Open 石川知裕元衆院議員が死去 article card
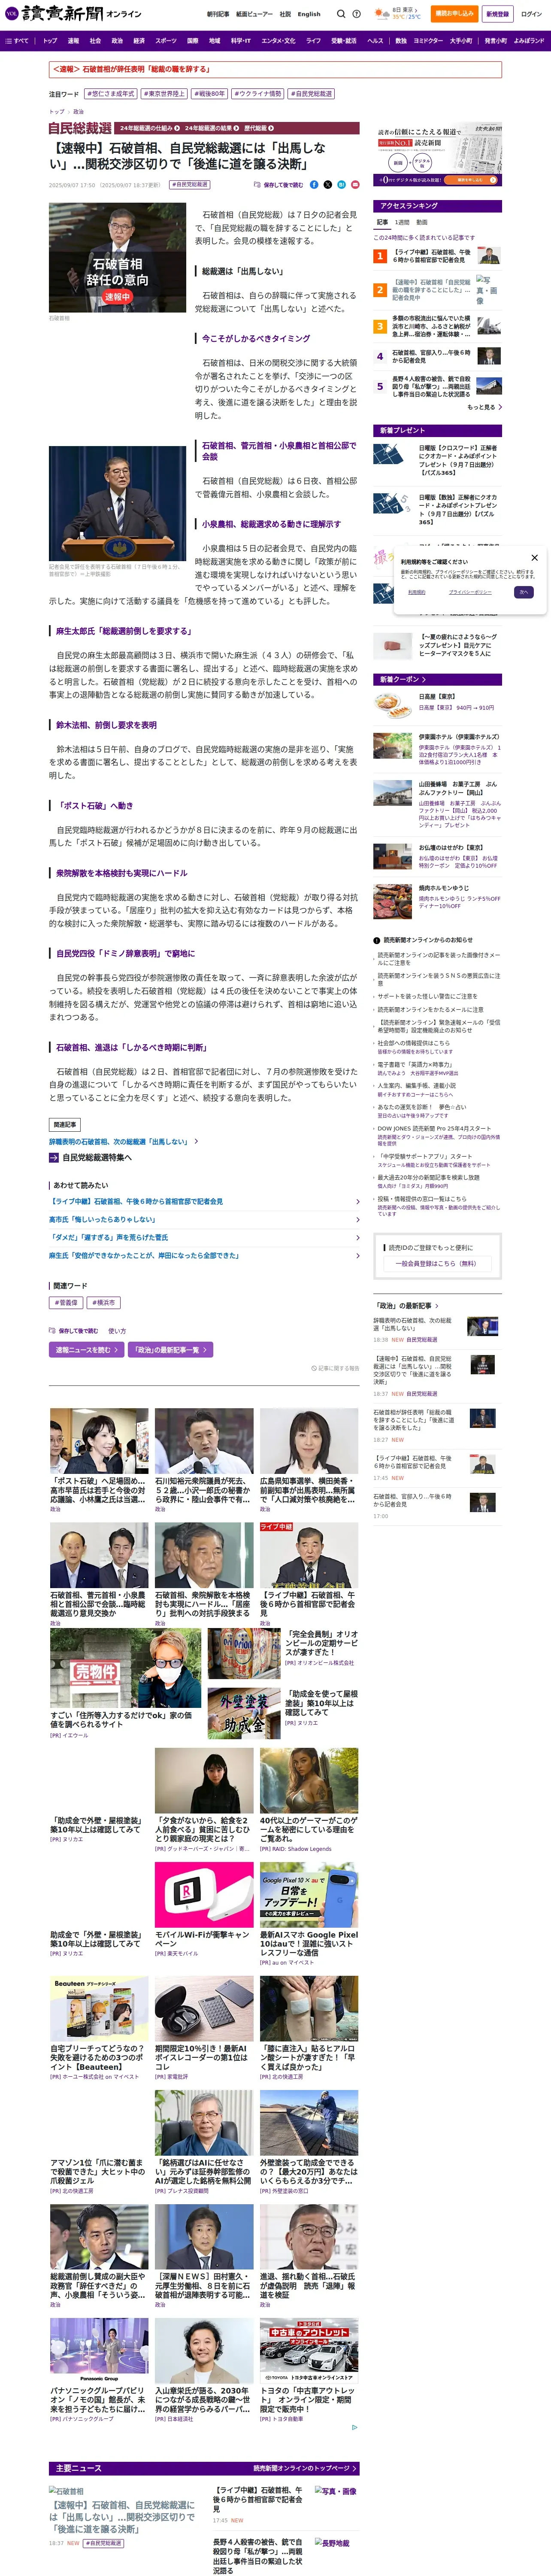This screenshot has height=2576, width=551. point(204,1460)
